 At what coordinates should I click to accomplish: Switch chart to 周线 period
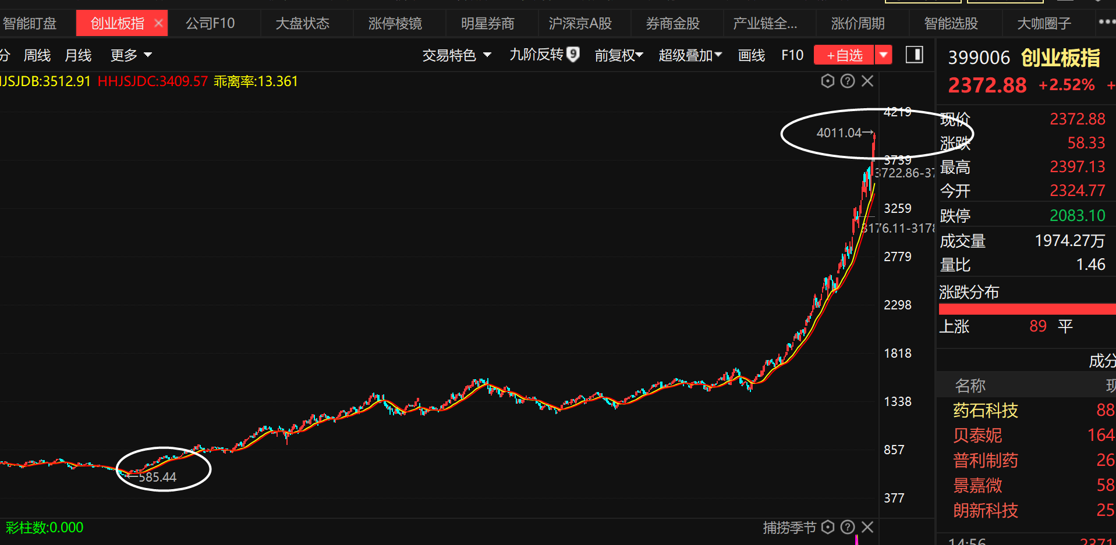click(x=37, y=55)
